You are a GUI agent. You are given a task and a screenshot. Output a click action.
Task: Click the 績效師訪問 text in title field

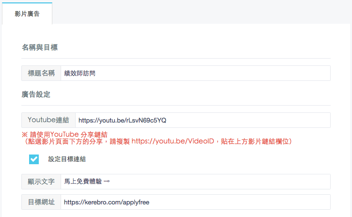pos(80,73)
